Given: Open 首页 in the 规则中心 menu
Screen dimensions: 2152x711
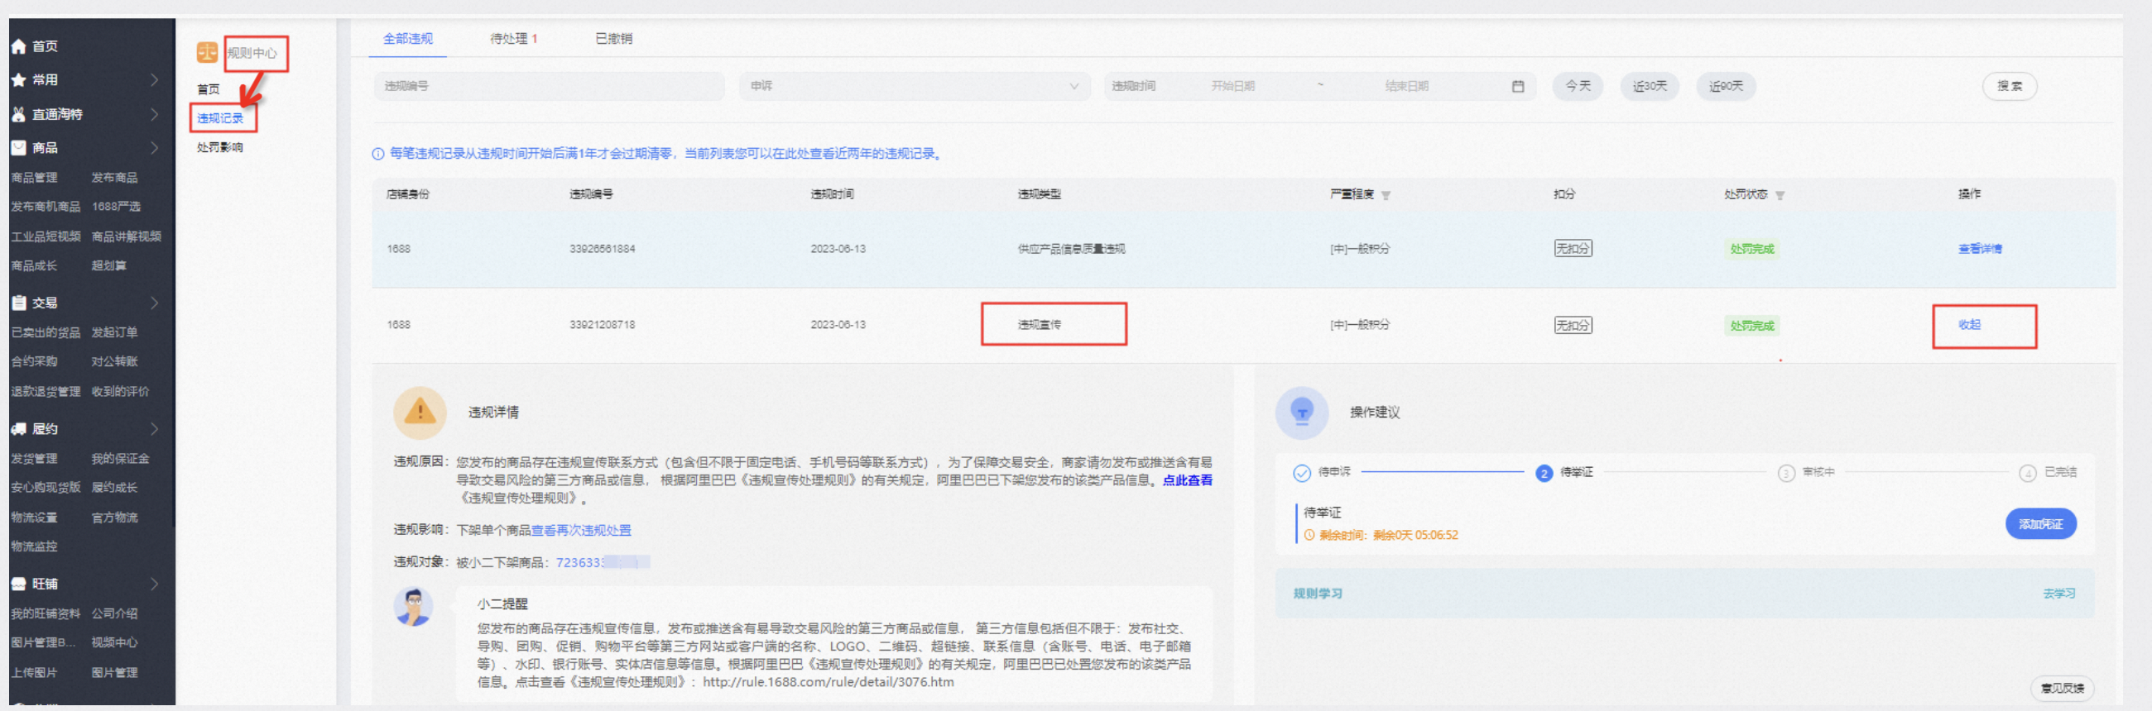Looking at the screenshot, I should tap(208, 89).
